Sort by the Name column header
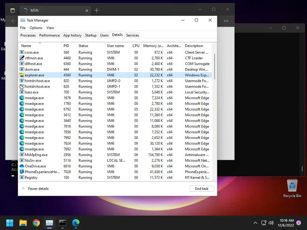The height and width of the screenshot is (230, 307). click(x=40, y=46)
